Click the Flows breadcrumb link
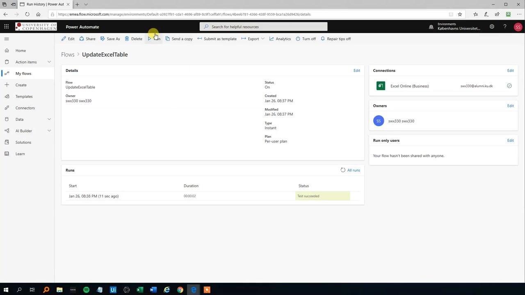This screenshot has height=295, width=525. (x=68, y=54)
